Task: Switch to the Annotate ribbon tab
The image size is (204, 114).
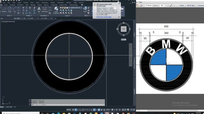Action: pos(12,5)
